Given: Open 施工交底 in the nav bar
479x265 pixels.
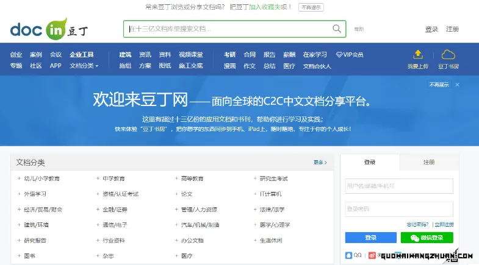Looking at the screenshot, I should (191, 66).
